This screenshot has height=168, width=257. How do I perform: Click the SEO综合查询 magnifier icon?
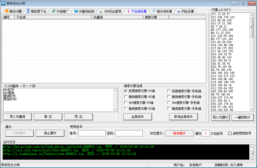pos(101,11)
